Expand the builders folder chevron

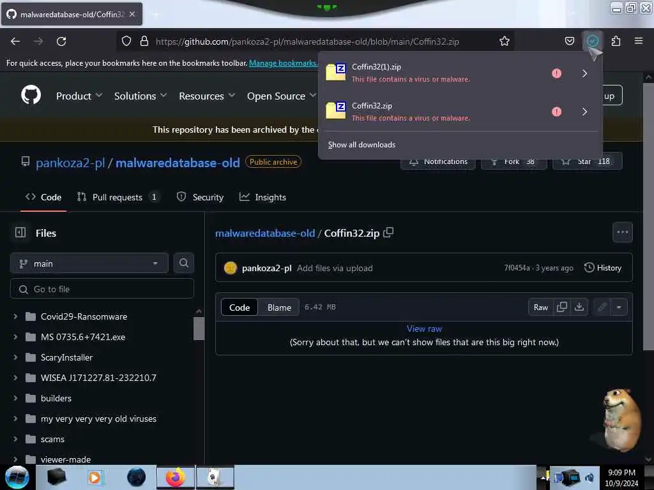point(15,398)
